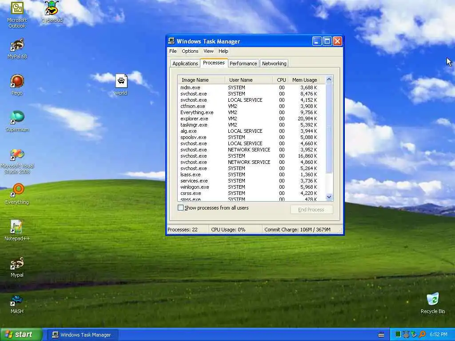The image size is (455, 341).
Task: Select the world file icon on desktop
Action: pyautogui.click(x=121, y=85)
